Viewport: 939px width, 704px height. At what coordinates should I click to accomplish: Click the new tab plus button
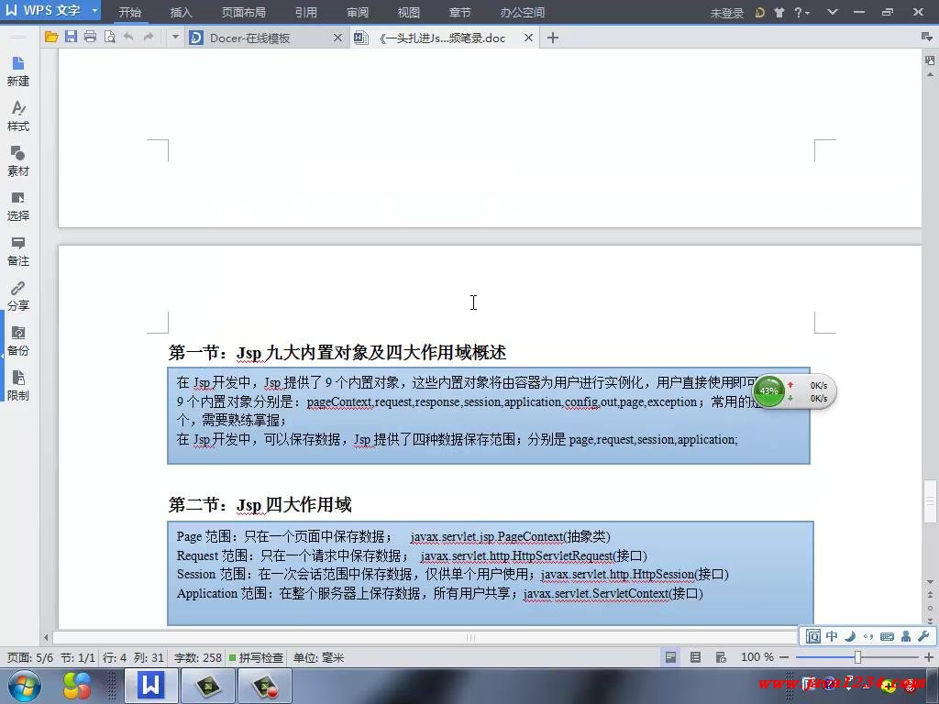point(552,38)
